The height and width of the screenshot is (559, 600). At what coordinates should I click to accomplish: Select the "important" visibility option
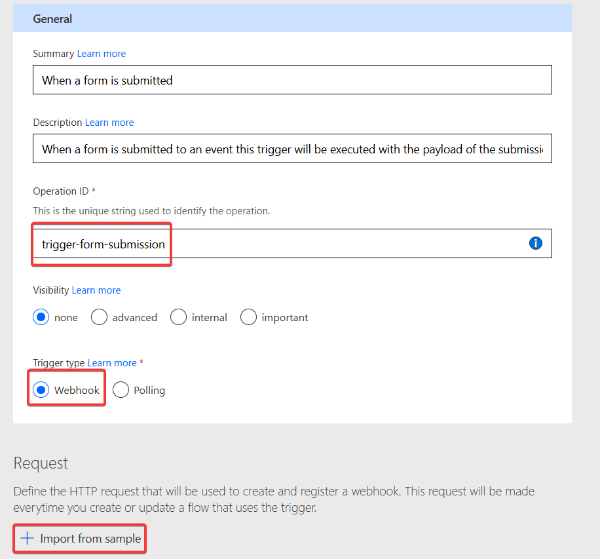click(x=249, y=317)
